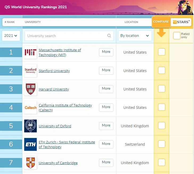194x174 pixels.
Task: Click the Caltech logo
Action: (30, 108)
